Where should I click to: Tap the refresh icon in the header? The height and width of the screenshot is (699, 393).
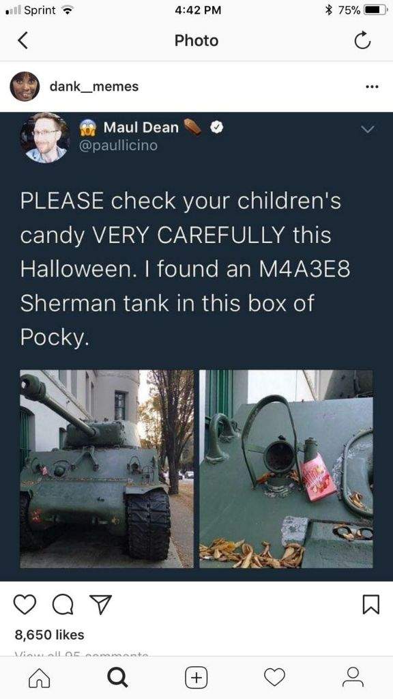(x=362, y=40)
